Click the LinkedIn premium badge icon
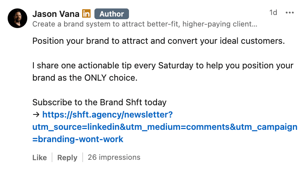 (87, 14)
